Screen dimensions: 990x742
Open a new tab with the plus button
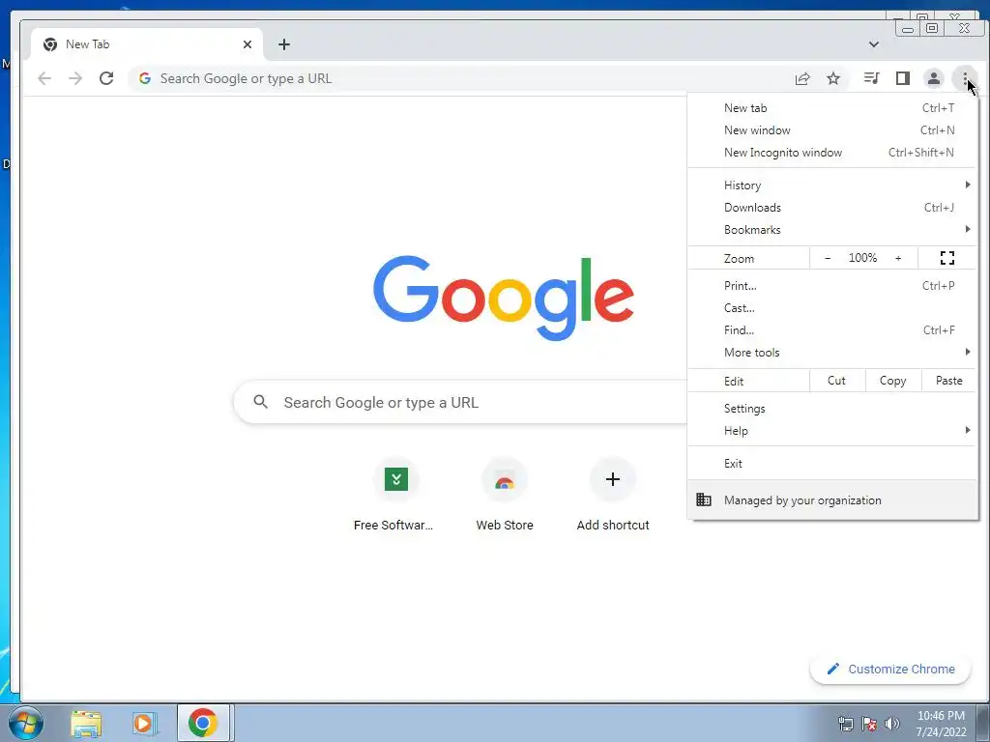click(x=284, y=44)
